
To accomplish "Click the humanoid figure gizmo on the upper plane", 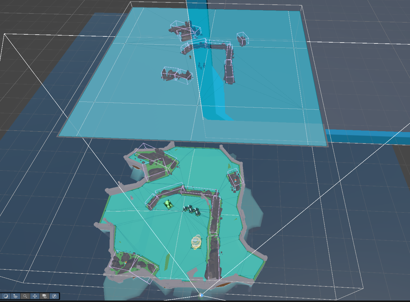I will coord(190,57).
